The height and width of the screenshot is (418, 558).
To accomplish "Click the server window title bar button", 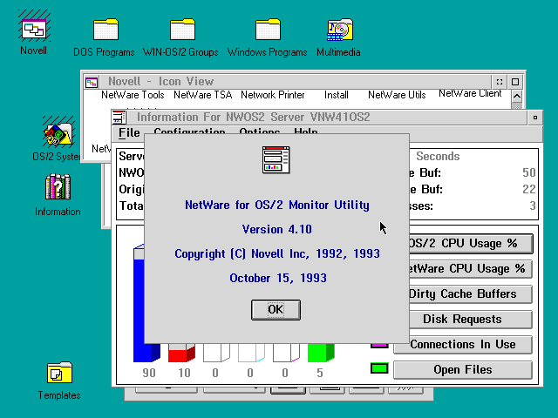I will pos(534,118).
